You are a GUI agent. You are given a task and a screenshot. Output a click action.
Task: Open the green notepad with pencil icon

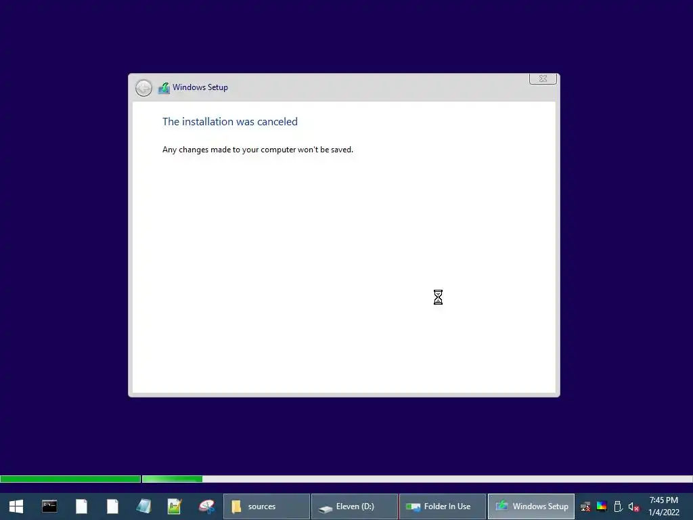pyautogui.click(x=175, y=506)
